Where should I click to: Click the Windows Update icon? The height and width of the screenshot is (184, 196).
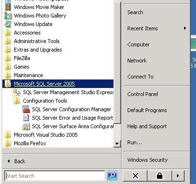pyautogui.click(x=8, y=24)
